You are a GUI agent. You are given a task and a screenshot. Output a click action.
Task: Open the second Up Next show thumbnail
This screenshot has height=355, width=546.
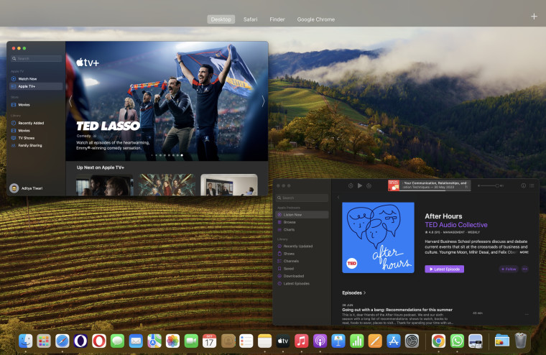pos(167,185)
